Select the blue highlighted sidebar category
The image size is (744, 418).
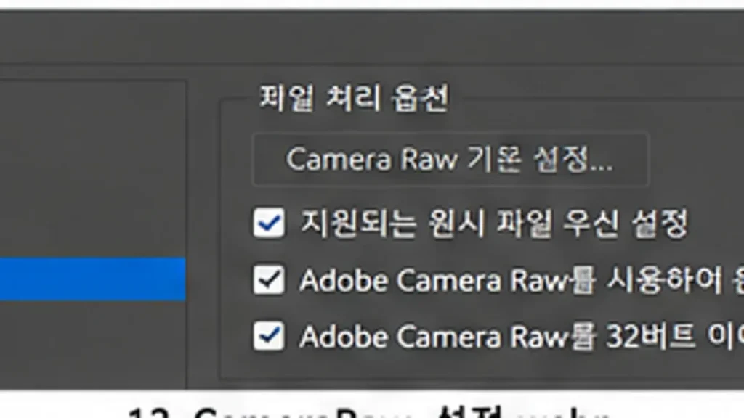(x=92, y=279)
